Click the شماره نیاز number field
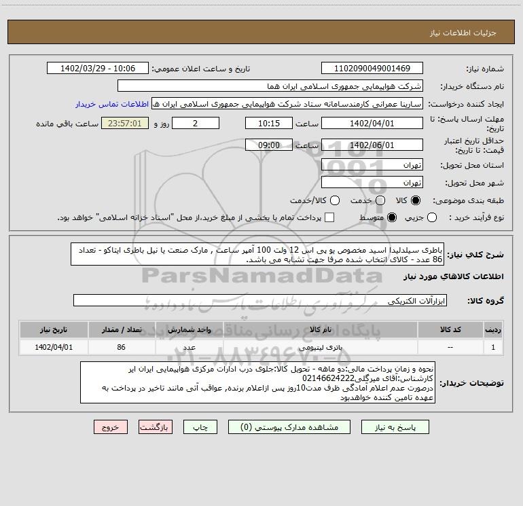The height and width of the screenshot is (506, 523). point(372,69)
